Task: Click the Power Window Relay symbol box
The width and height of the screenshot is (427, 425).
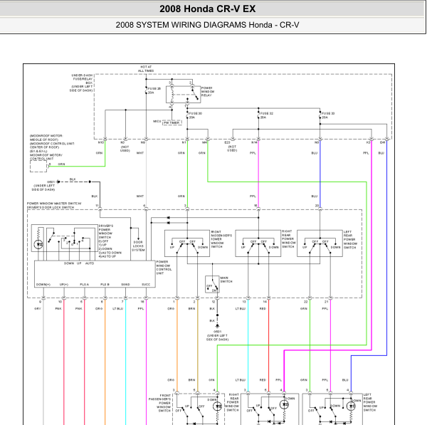Action: (184, 94)
